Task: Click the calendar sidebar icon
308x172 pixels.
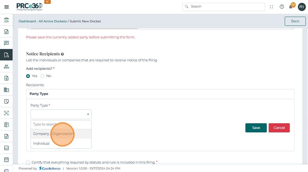Action: [x=6, y=159]
